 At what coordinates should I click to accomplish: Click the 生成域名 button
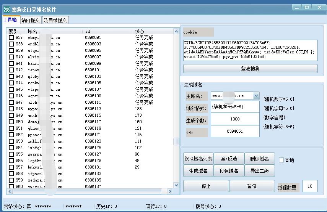tap(198, 171)
